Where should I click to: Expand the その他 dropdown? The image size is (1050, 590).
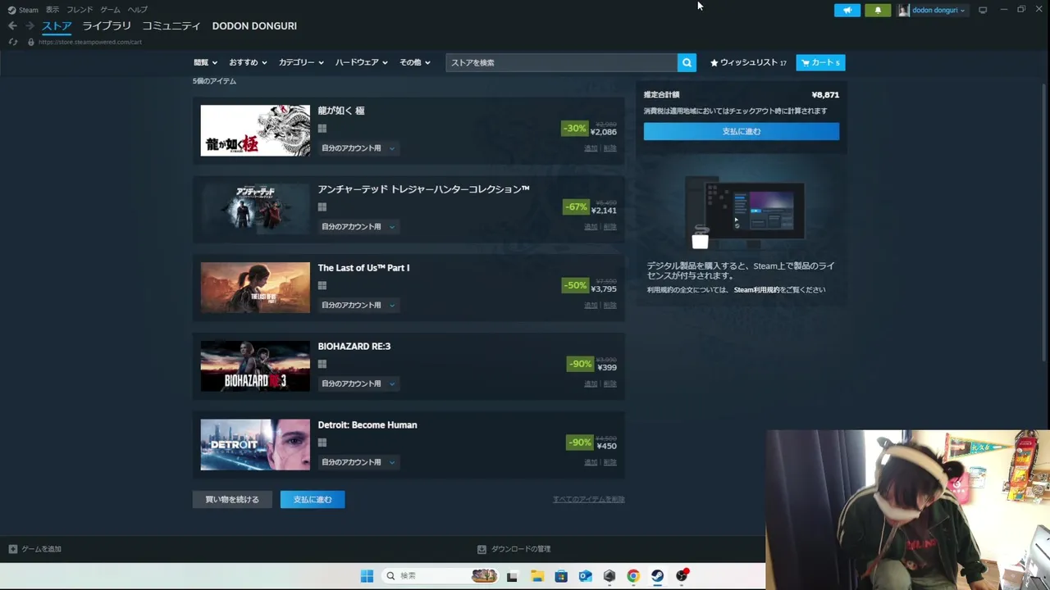click(x=414, y=62)
